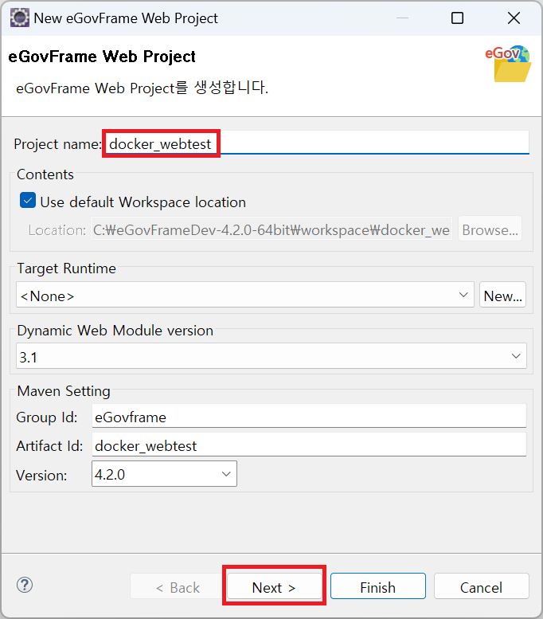The width and height of the screenshot is (543, 619).
Task: Click the Next button
Action: coord(274,587)
